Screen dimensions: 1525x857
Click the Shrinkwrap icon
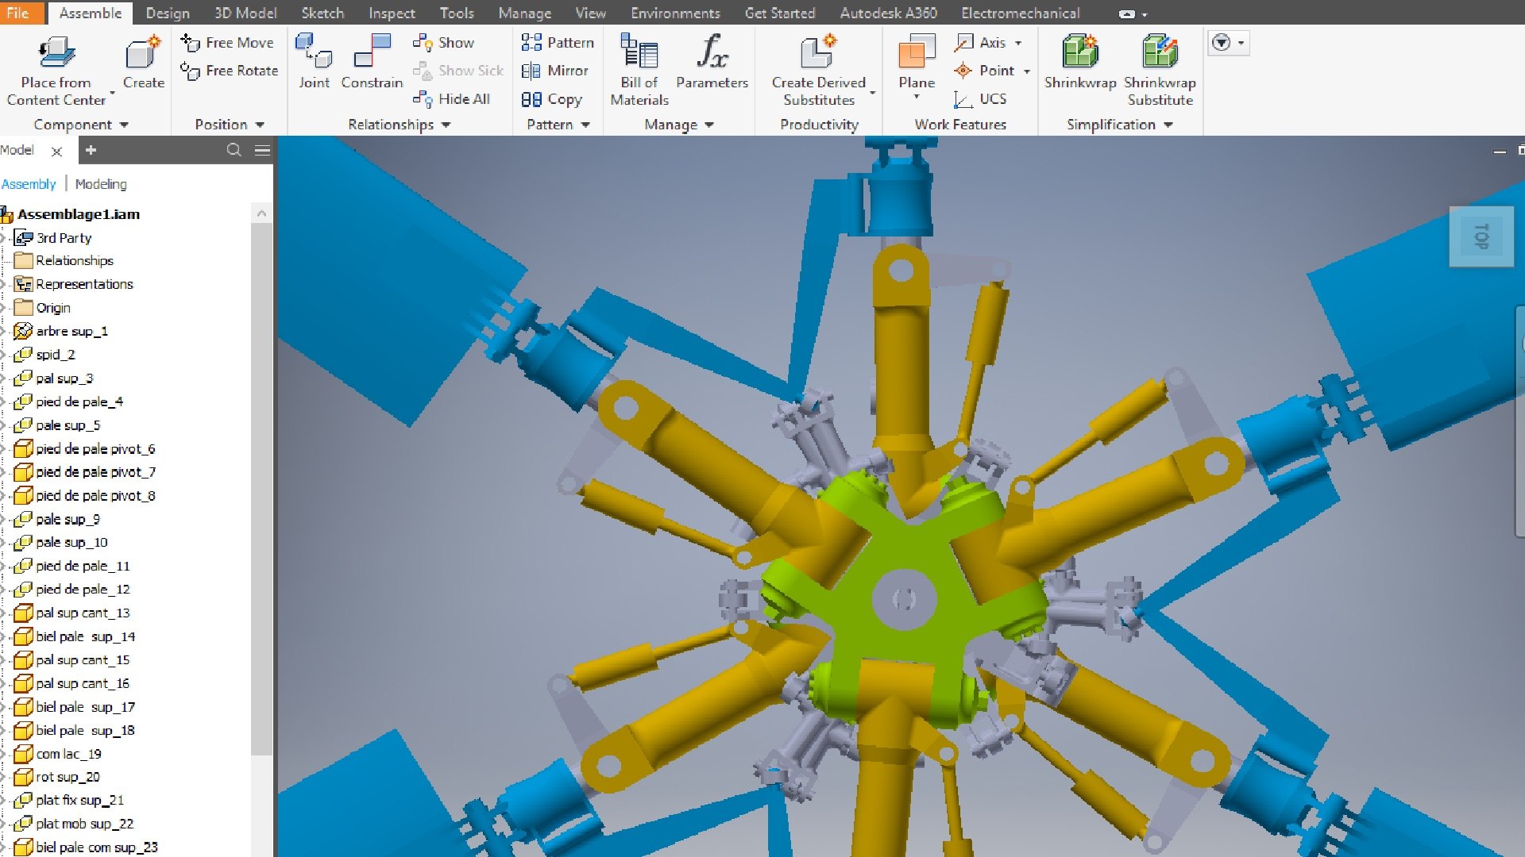(x=1080, y=52)
